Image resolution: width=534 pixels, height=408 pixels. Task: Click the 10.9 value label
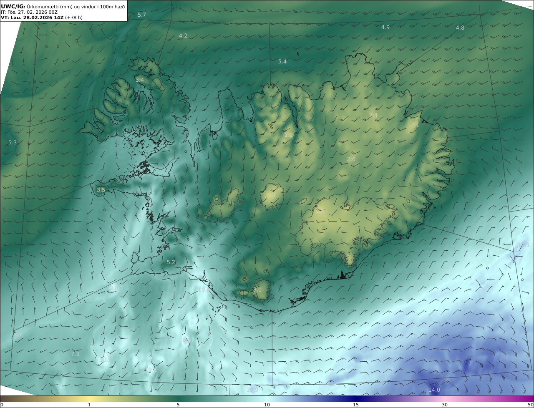pyautogui.click(x=252, y=390)
